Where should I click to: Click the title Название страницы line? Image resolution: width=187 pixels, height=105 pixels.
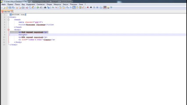36,24
